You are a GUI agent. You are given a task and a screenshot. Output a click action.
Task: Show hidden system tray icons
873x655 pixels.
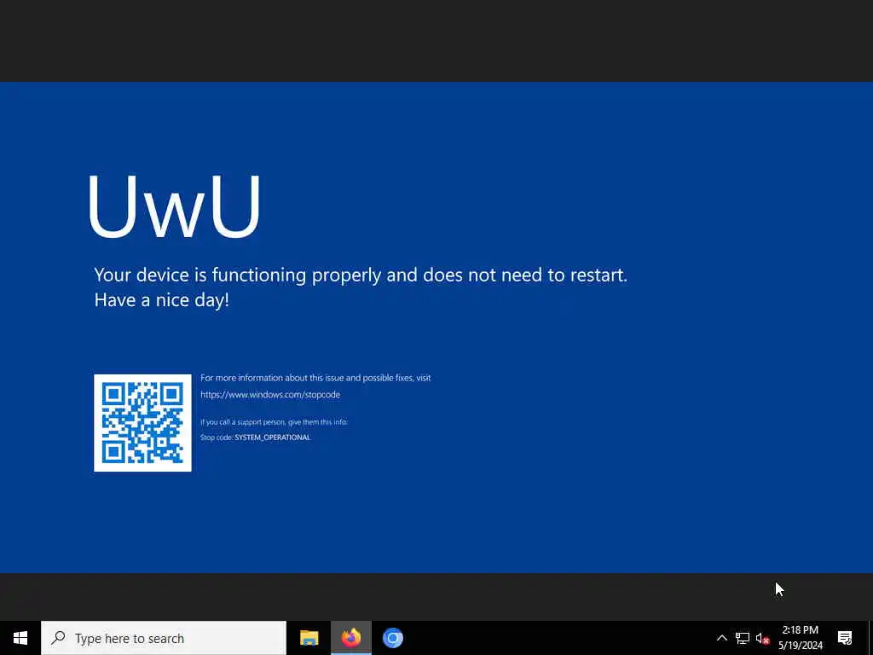coord(721,638)
